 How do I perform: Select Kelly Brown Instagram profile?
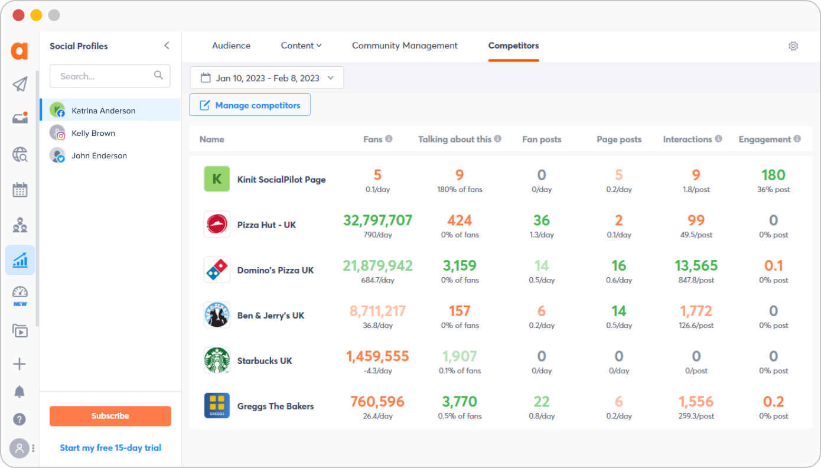pos(93,133)
